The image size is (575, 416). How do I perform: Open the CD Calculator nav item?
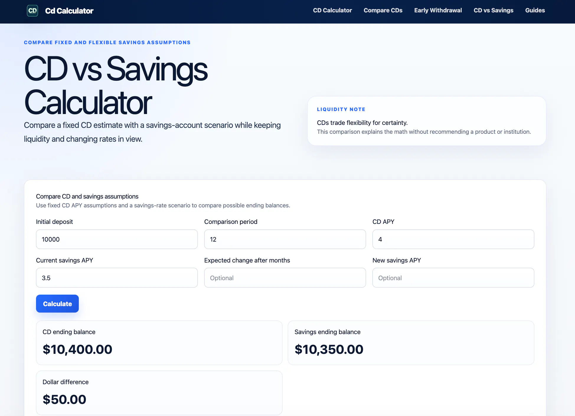[x=332, y=10]
